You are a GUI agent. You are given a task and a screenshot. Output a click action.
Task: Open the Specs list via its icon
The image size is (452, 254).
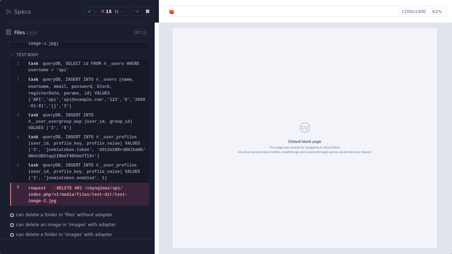tap(8, 12)
